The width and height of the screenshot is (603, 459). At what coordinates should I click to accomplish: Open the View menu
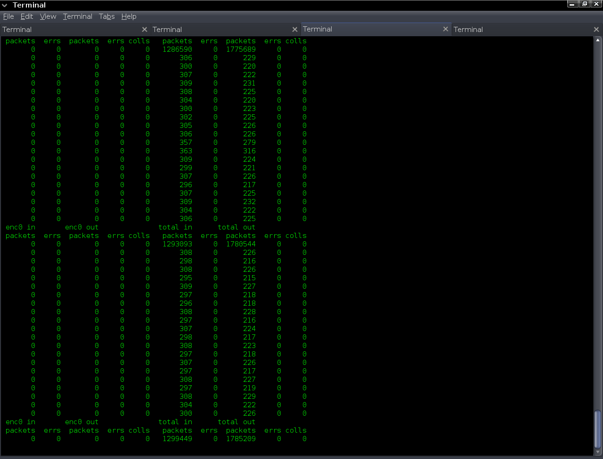pyautogui.click(x=48, y=16)
